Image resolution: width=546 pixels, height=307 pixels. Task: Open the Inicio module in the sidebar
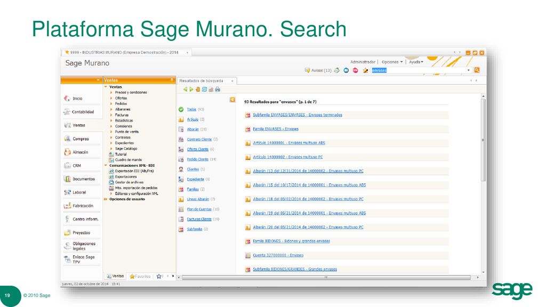pos(74,99)
